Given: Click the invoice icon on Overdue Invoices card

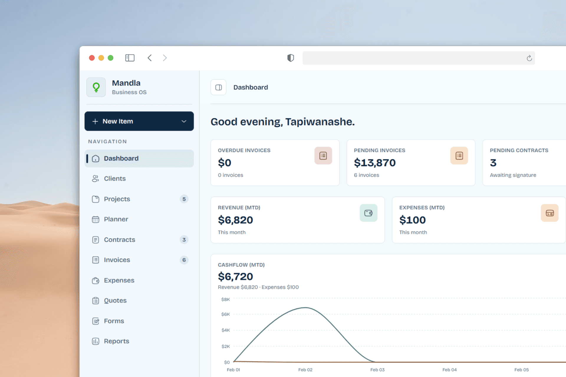Looking at the screenshot, I should (323, 156).
